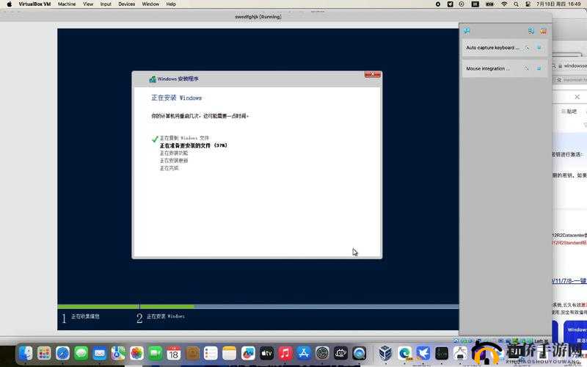This screenshot has width=587, height=367.
Task: Open Reminders from the Dock
Action: [211, 353]
